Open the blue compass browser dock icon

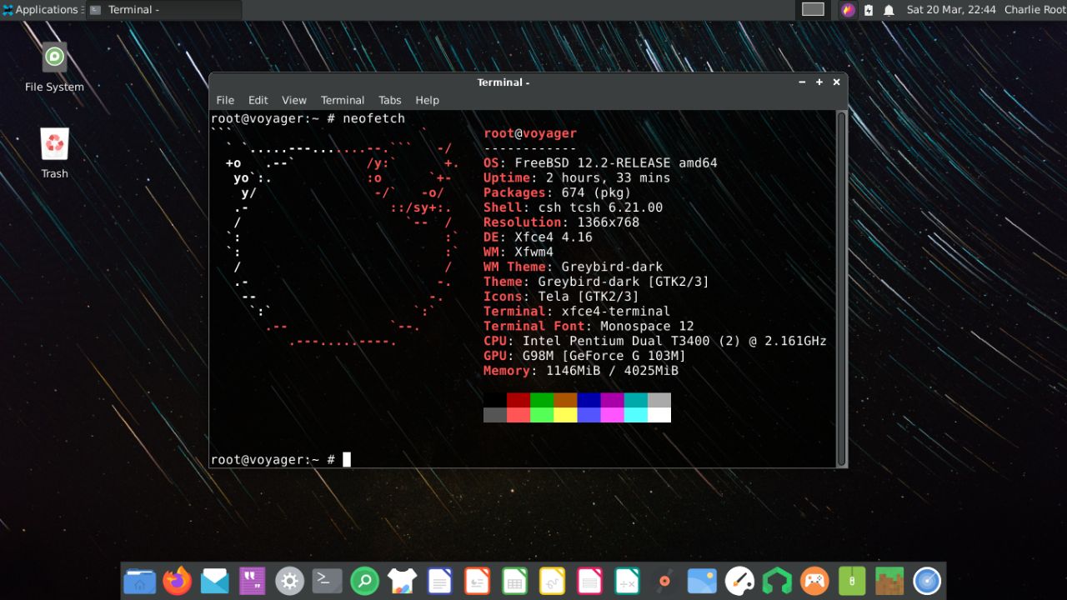click(x=928, y=581)
